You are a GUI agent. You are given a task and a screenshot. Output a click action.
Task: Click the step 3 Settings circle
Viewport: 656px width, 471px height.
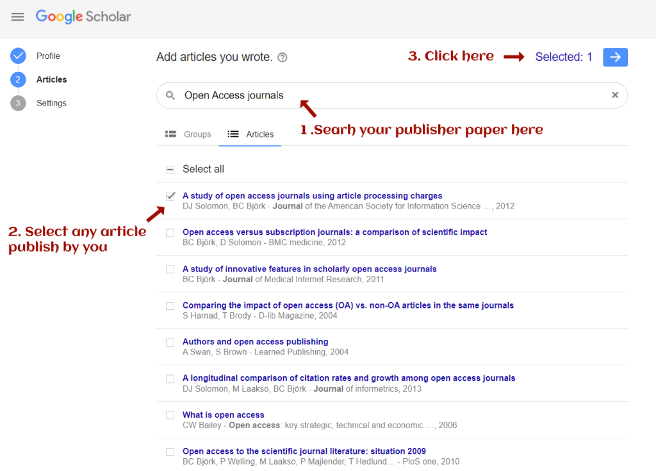click(18, 103)
